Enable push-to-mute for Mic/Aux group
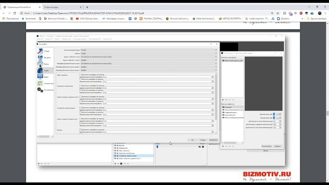Image resolution: width=329 pixels, height=185 pixels. 80,129
